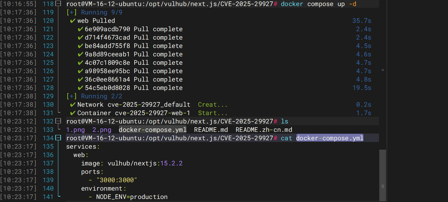Click the README.zh-cn.md file name
The image size is (448, 202).
coord(264,130)
